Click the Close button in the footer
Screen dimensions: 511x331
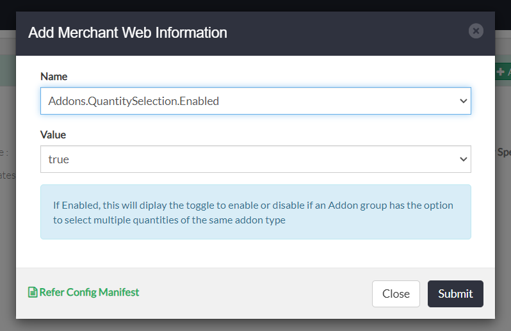click(x=396, y=294)
